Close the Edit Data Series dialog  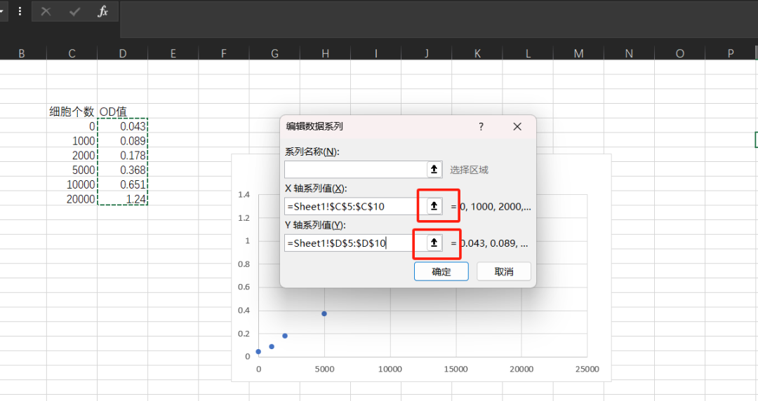click(x=517, y=127)
